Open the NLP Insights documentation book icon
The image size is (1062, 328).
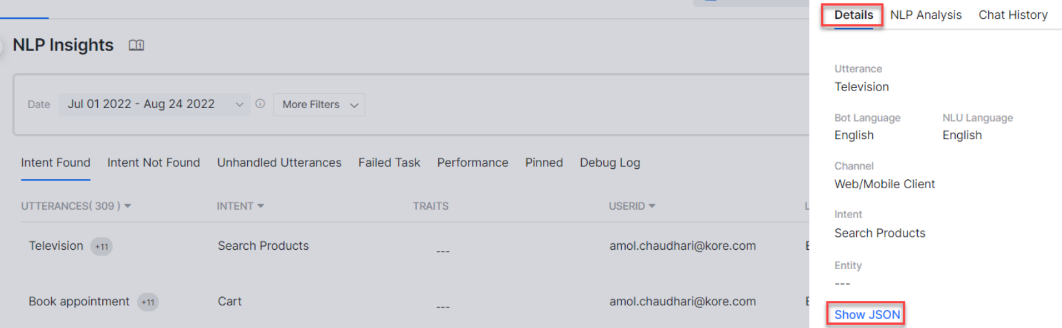tap(136, 45)
